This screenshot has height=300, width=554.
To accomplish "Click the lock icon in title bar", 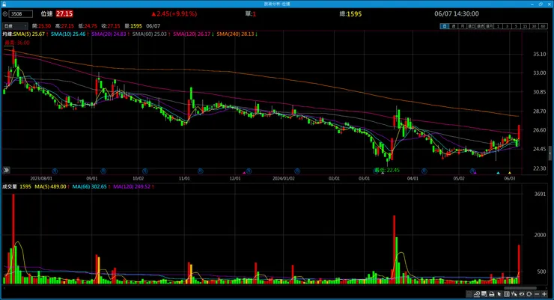I will [4, 4].
